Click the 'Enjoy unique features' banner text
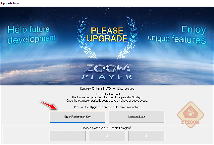Image resolution: width=214 pixels, height=145 pixels. (x=177, y=35)
